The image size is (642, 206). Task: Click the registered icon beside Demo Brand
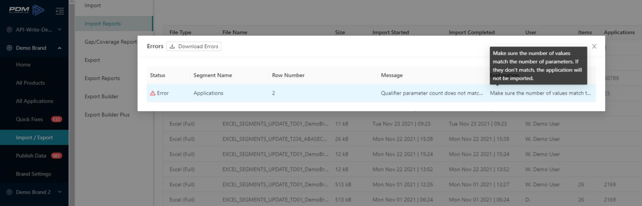(x=9, y=48)
